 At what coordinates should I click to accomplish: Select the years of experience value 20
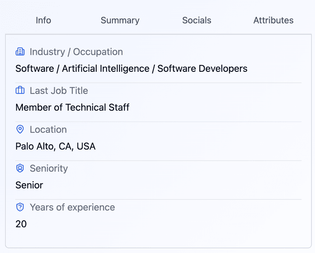[21, 224]
